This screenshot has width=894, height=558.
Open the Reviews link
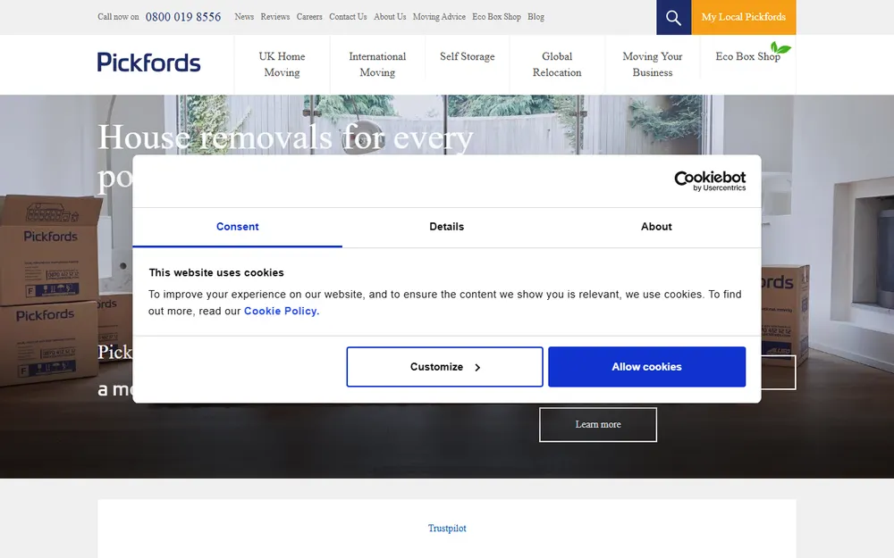pyautogui.click(x=275, y=17)
